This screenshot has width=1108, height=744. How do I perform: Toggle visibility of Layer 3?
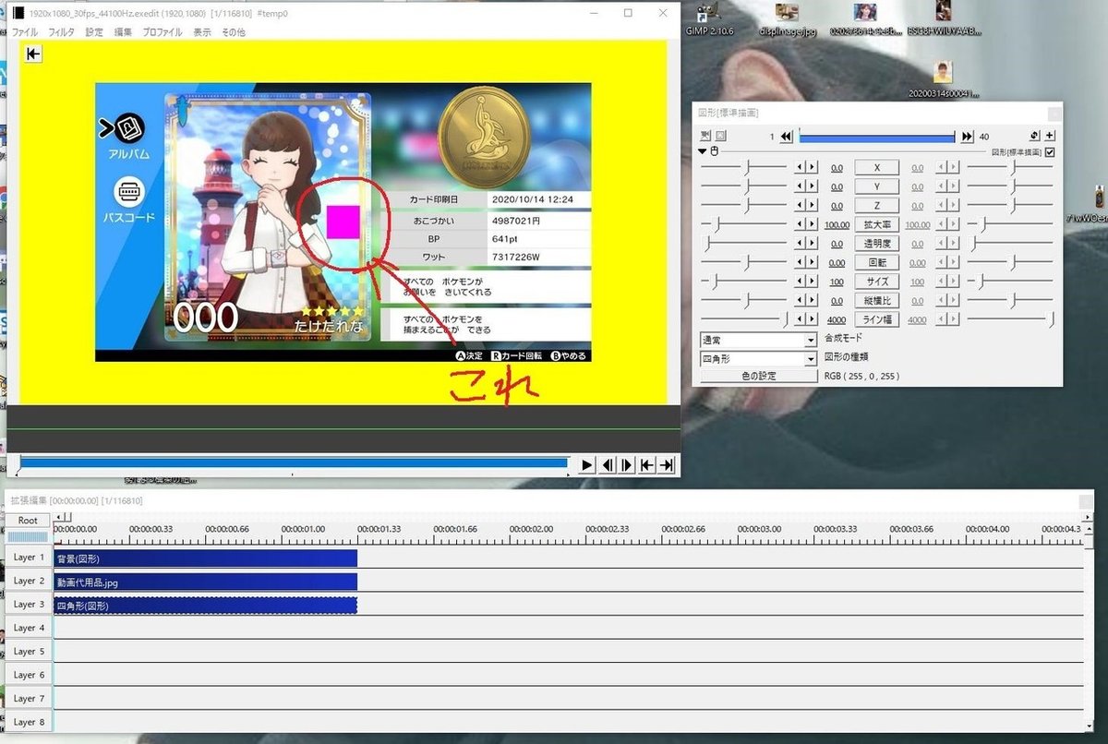(28, 605)
